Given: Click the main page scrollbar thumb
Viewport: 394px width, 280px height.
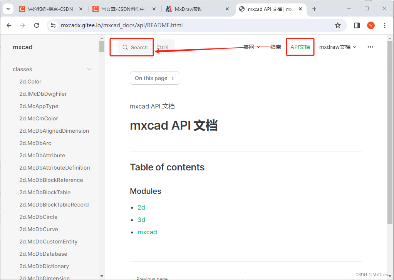Looking at the screenshot, I should point(390,132).
